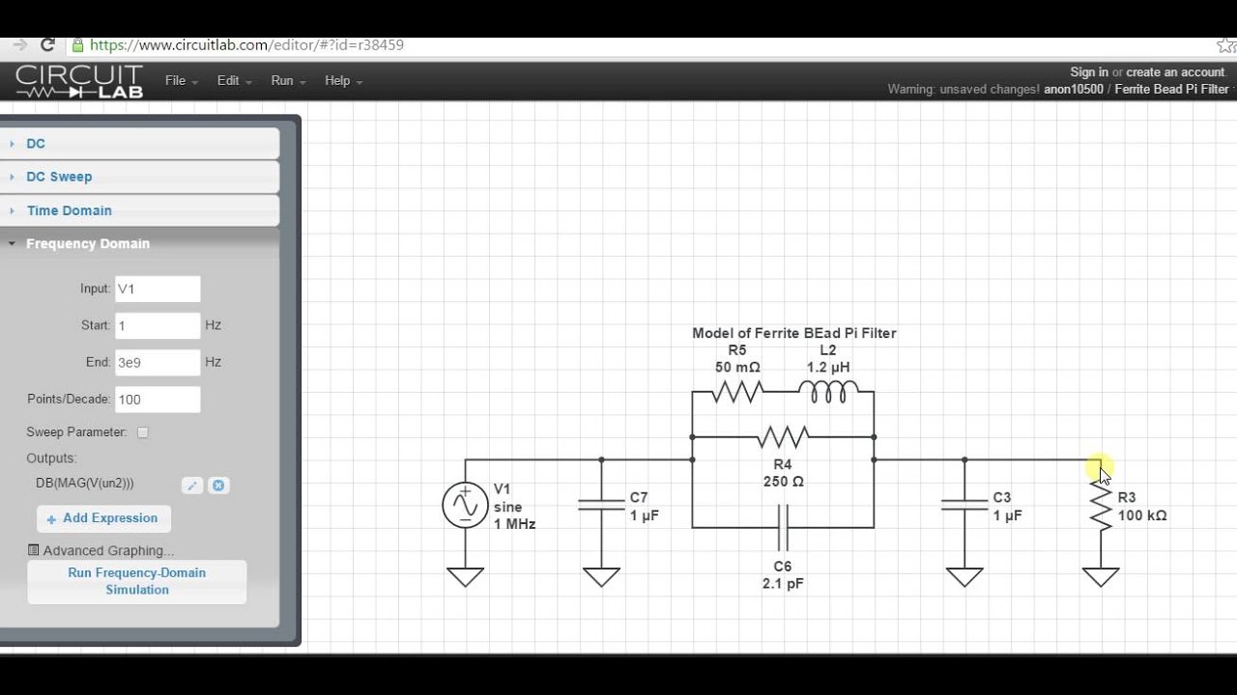Click the '2.1 pF' value of C6
Viewport: 1237px width, 695px height.
pos(783,583)
